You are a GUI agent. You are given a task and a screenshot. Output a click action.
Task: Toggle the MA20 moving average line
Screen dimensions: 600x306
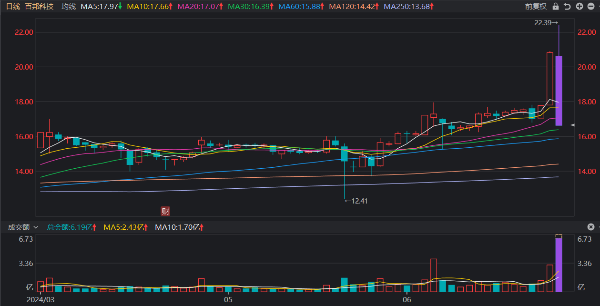199,7
